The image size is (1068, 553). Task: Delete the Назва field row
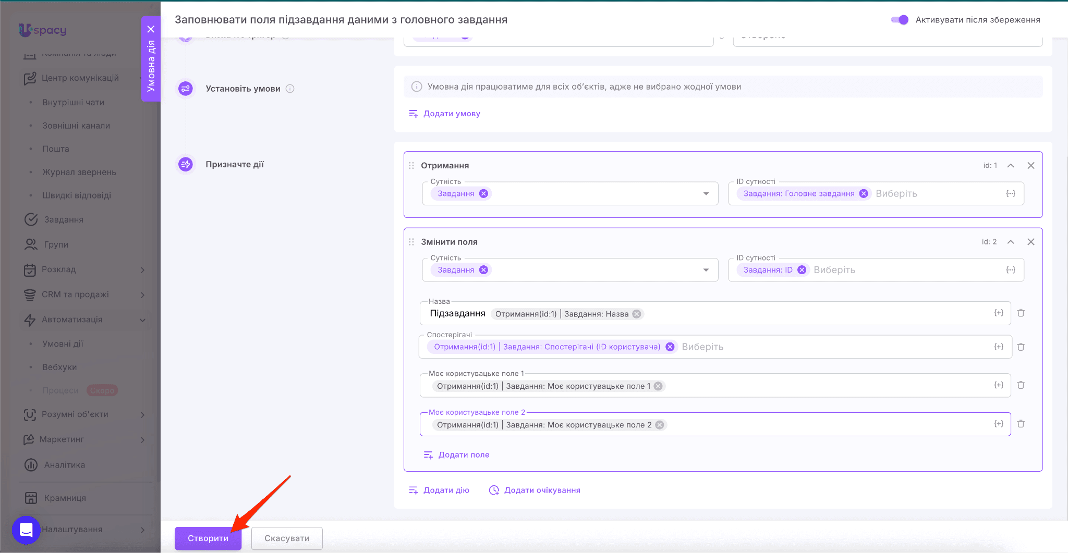tap(1021, 313)
